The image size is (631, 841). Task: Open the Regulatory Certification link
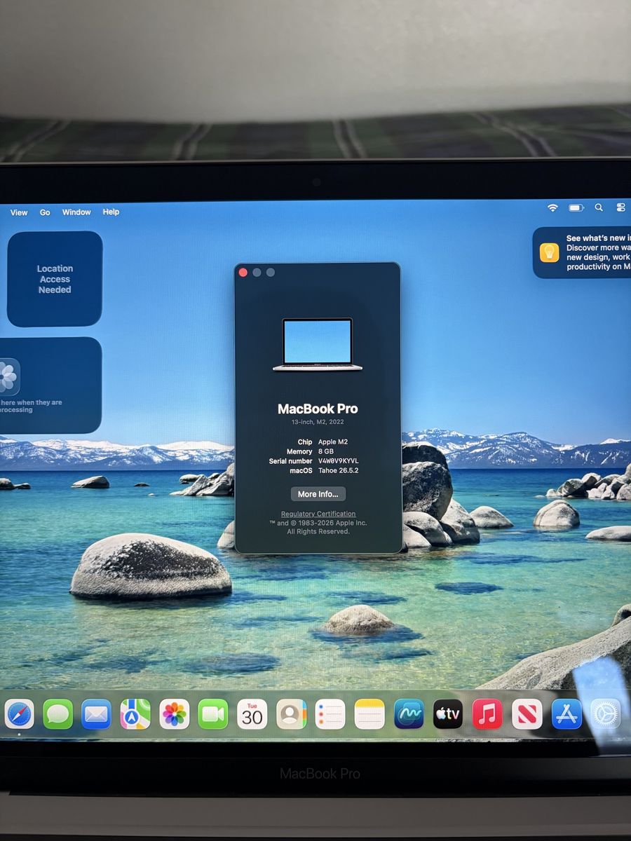point(318,514)
